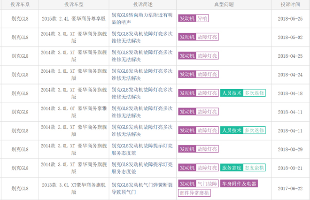Click 发动机 故障灯亮 tag in 2018-03-21 row

[x=198, y=168]
